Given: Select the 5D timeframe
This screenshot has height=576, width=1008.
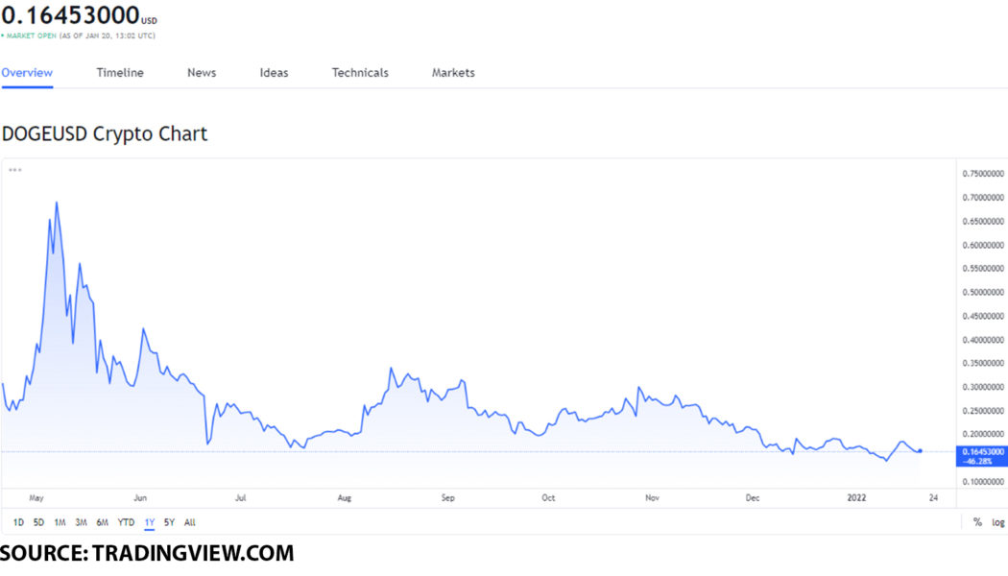Looking at the screenshot, I should pyautogui.click(x=37, y=522).
